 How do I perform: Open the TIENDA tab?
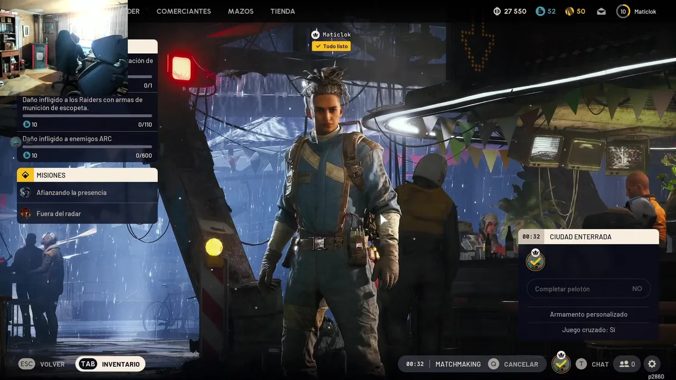click(x=283, y=11)
